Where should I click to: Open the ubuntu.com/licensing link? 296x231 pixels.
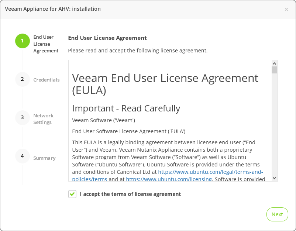[169, 179]
